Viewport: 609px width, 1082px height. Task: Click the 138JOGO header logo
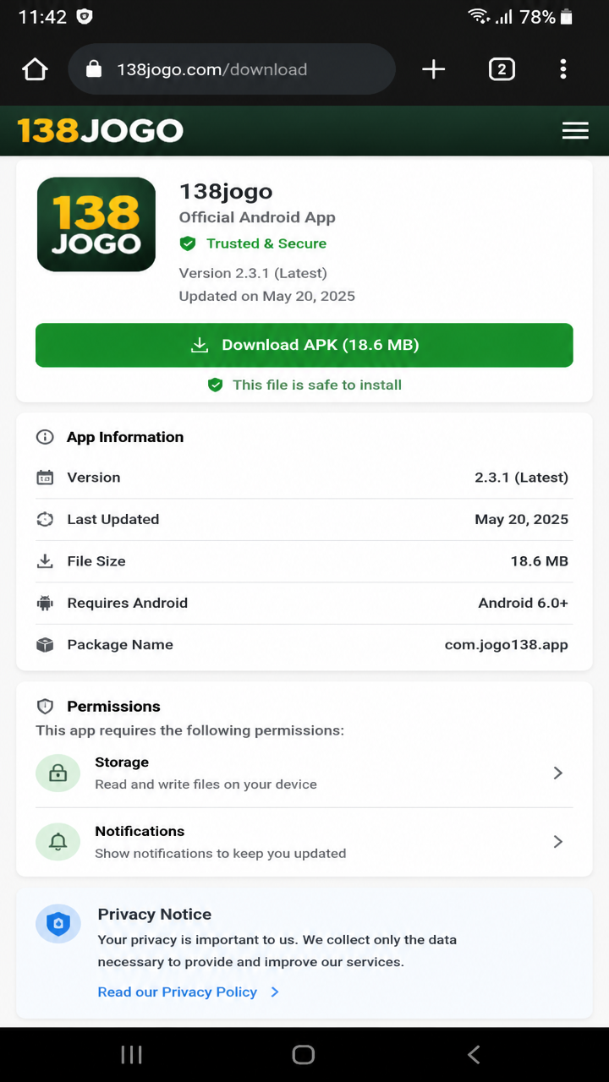(x=100, y=130)
